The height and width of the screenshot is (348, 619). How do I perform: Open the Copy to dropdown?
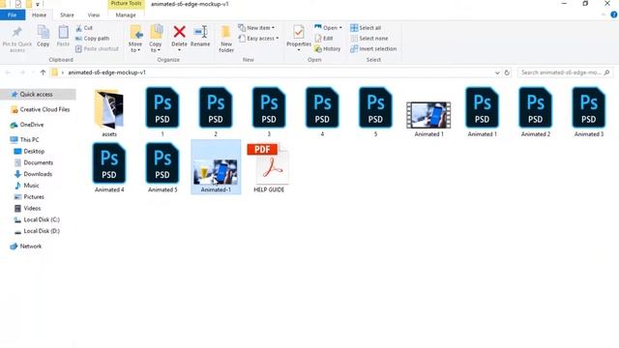(x=156, y=39)
